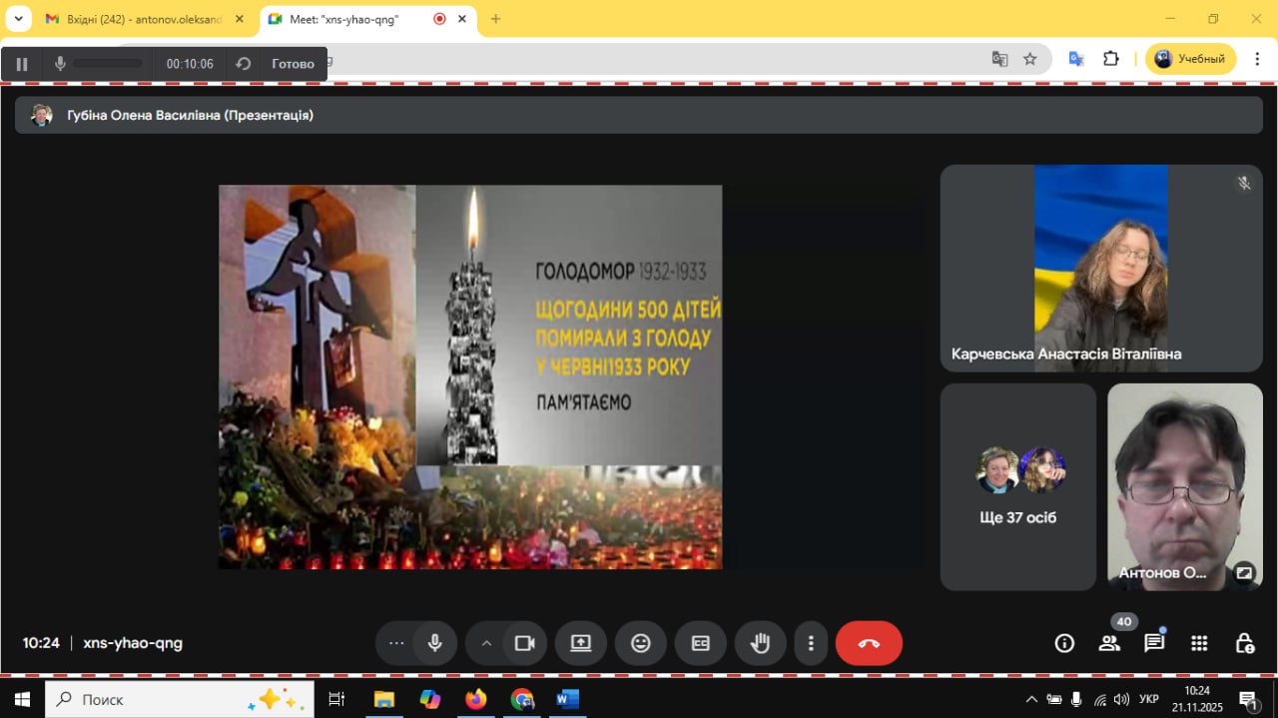Click the red Leave call button
1278x718 pixels.
[869, 643]
